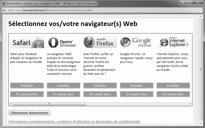Click the Firefox description paragraph
The width and height of the screenshot is (205, 128).
click(x=99, y=64)
